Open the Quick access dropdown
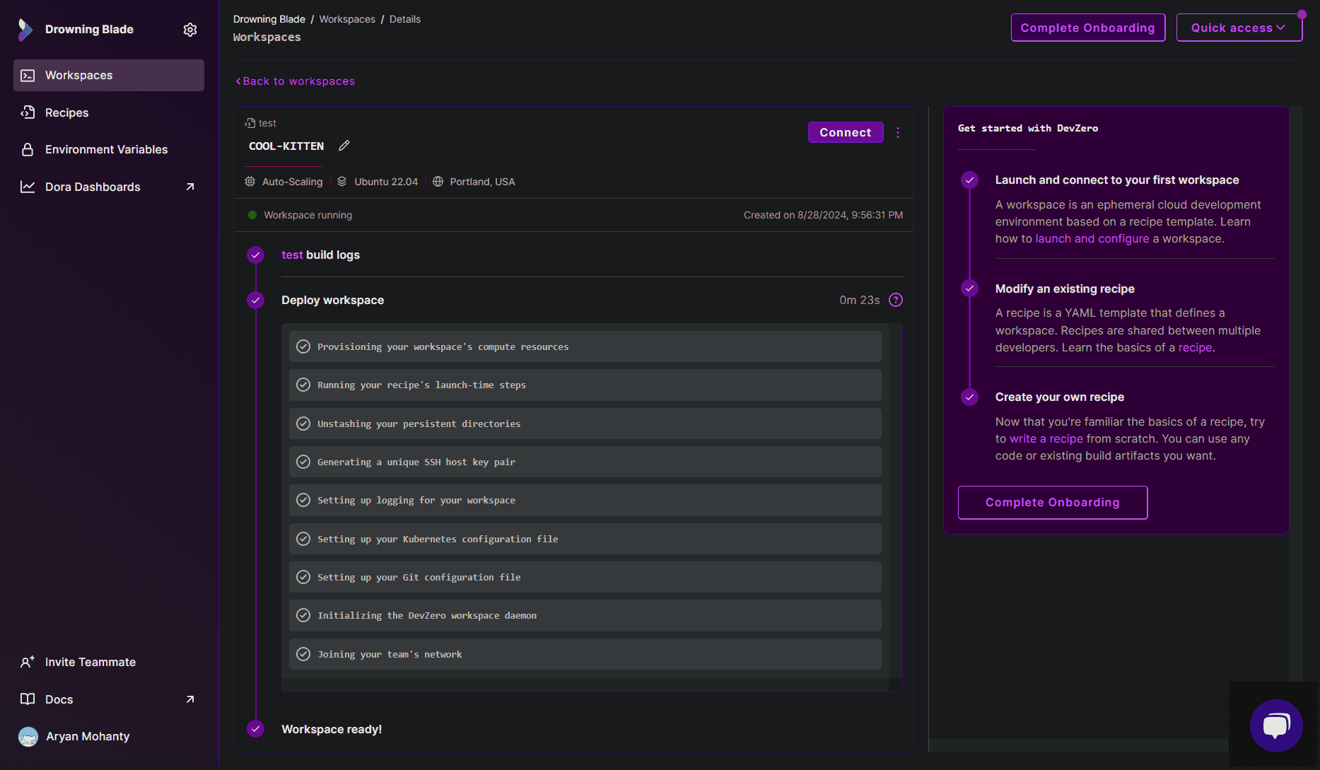 pos(1239,28)
